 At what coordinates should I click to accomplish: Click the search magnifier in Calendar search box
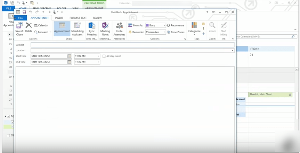click(x=293, y=36)
